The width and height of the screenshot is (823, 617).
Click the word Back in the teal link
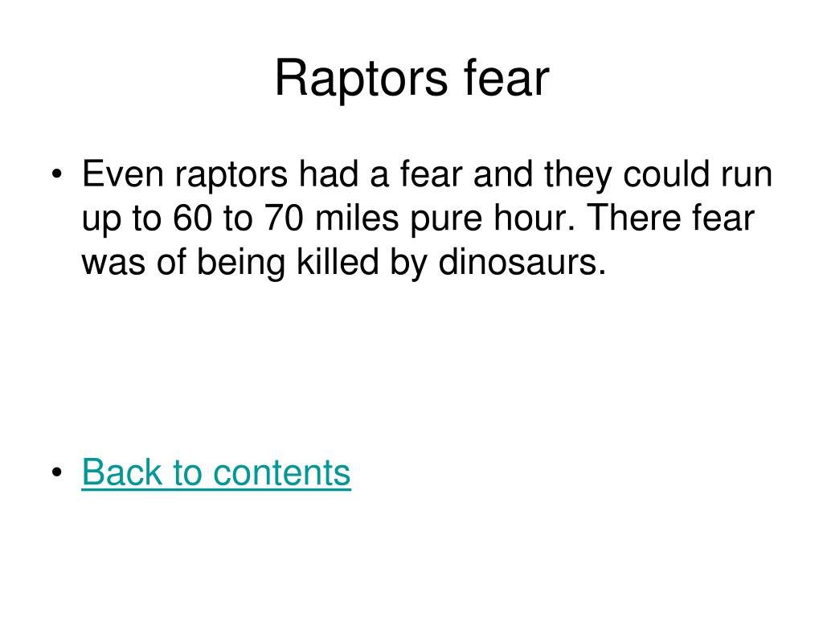tap(122, 472)
